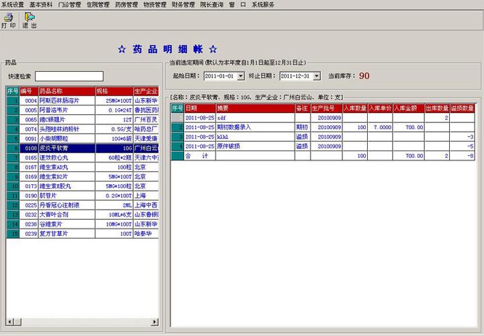Focus the 快速检索 search field

coord(69,76)
